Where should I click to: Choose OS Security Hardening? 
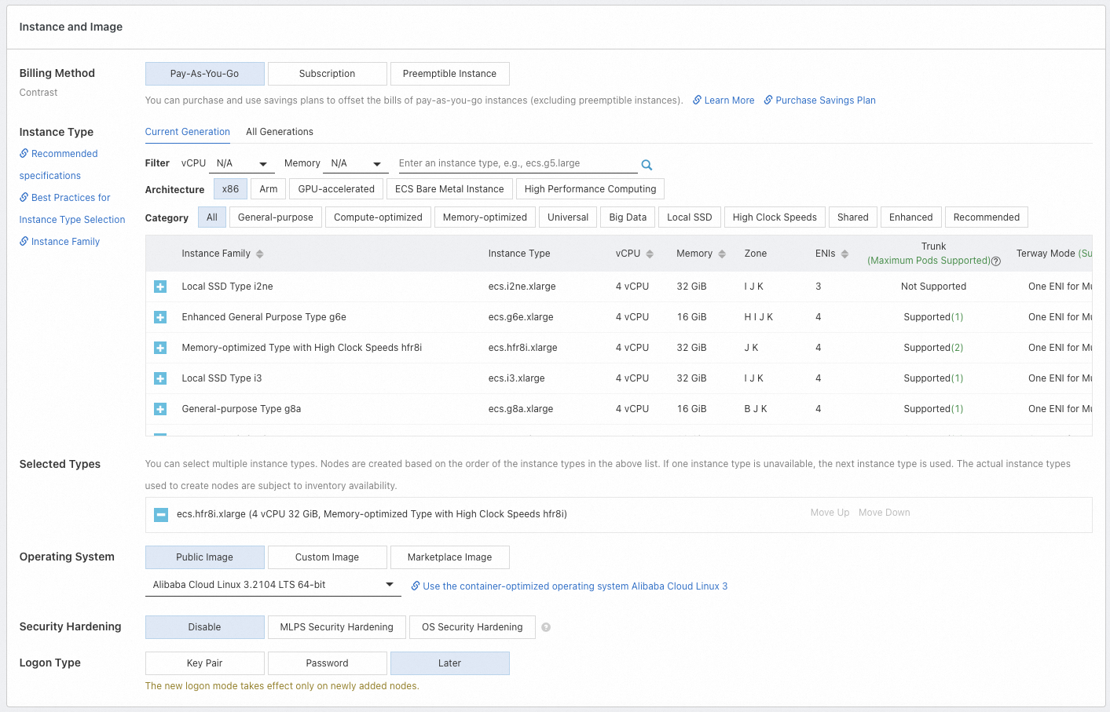[472, 627]
